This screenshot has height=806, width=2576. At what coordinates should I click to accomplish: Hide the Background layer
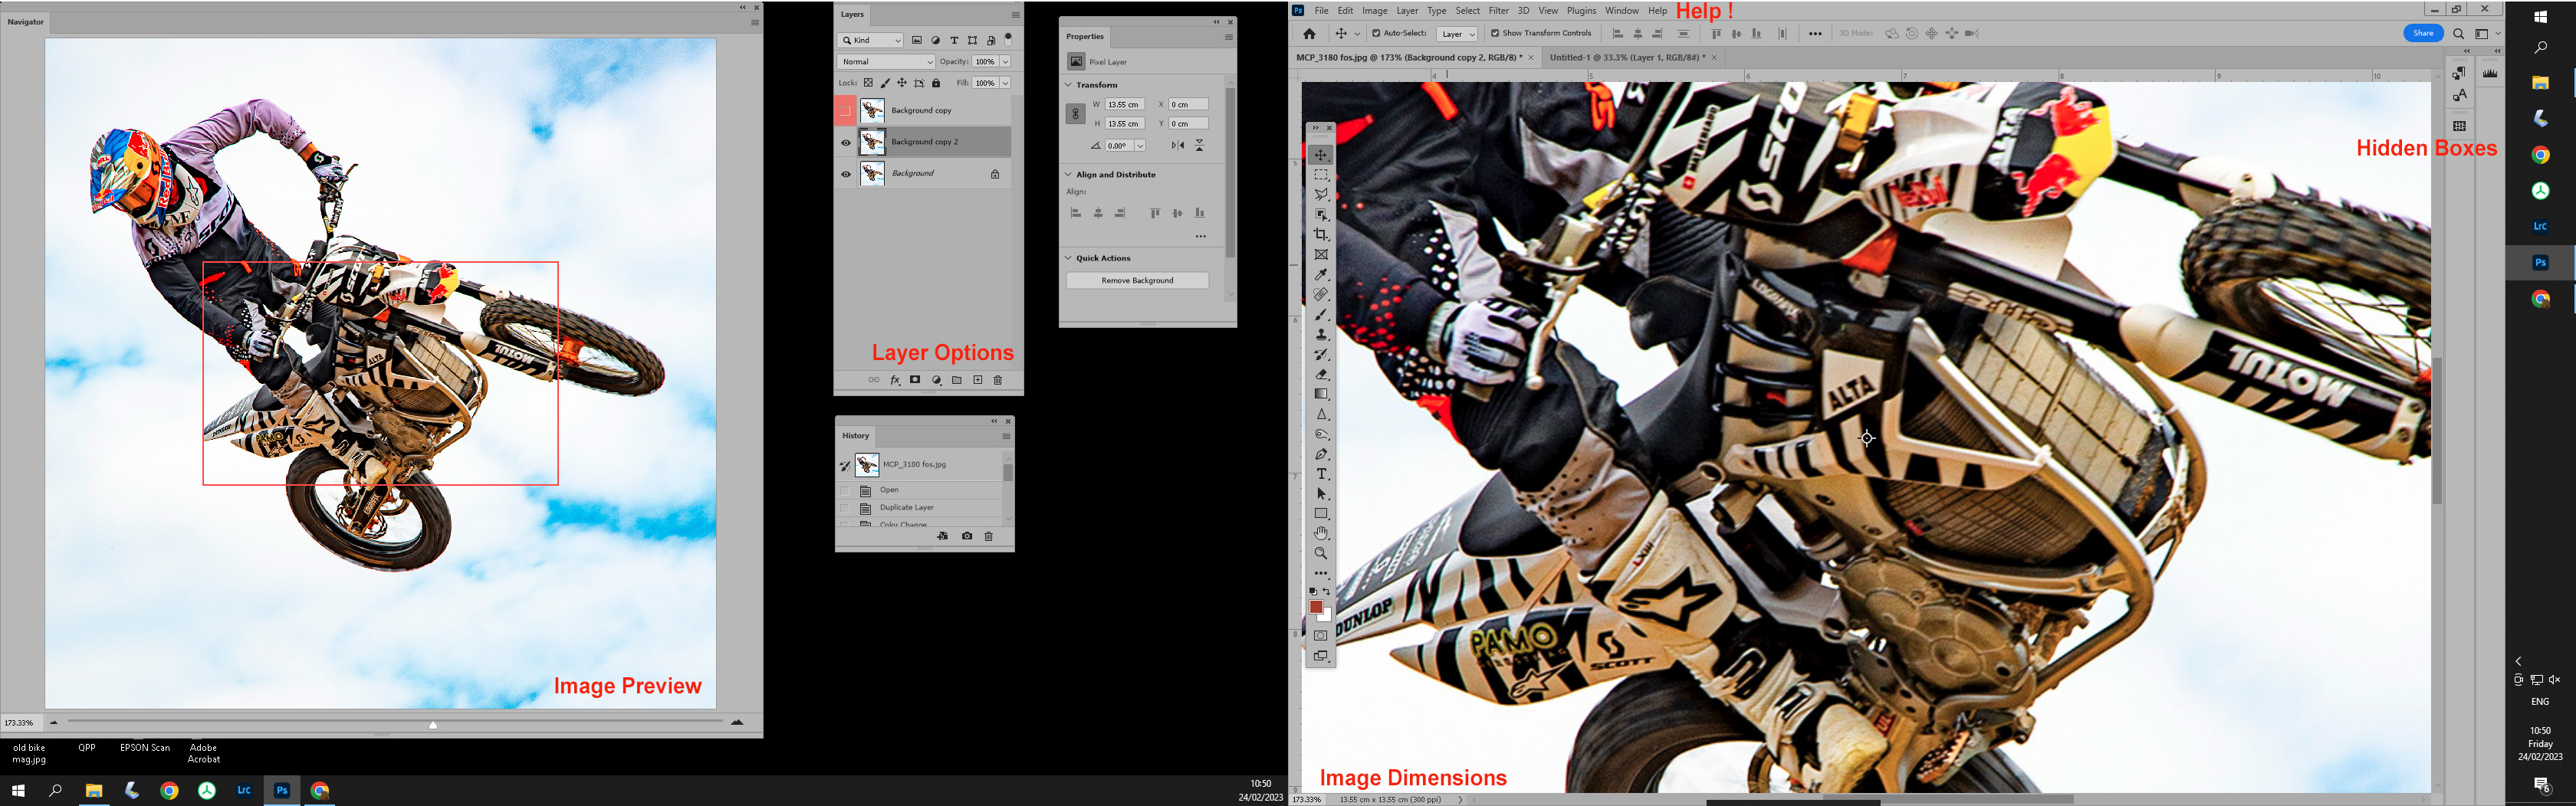click(846, 174)
